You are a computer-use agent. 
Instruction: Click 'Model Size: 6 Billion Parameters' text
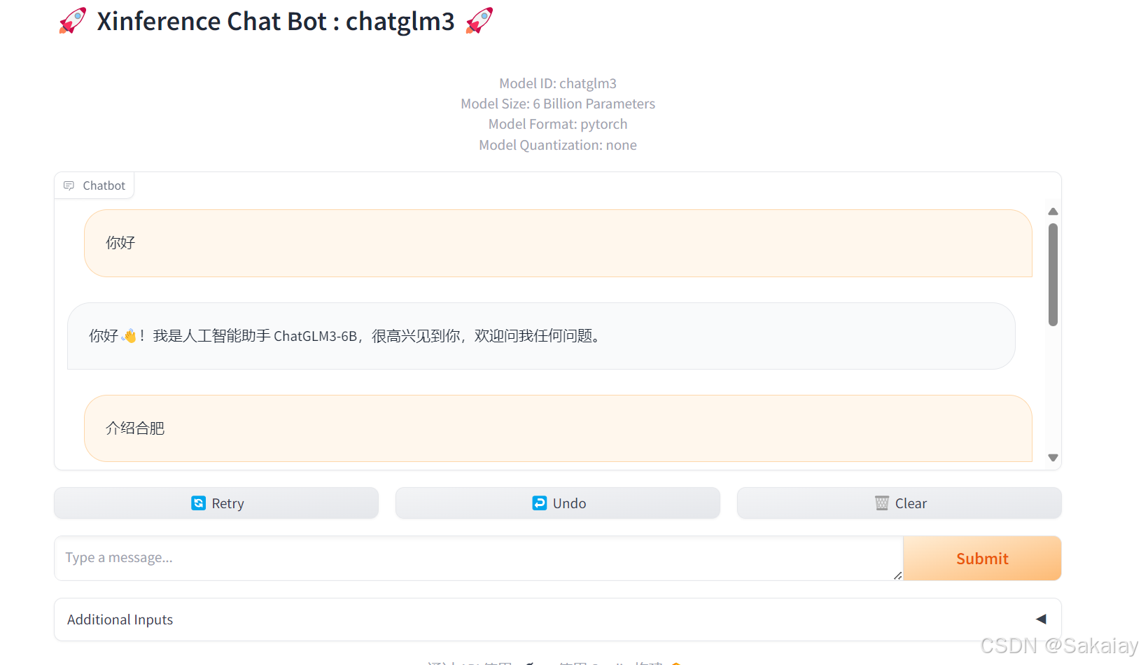[558, 104]
